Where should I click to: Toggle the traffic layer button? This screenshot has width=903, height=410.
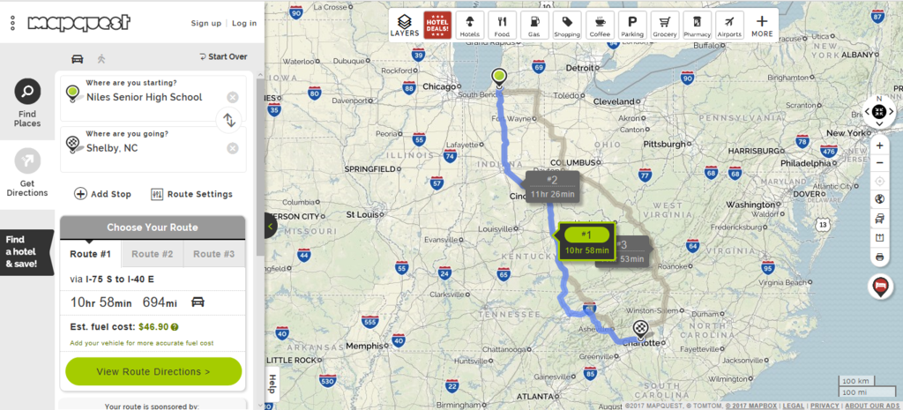(x=879, y=219)
